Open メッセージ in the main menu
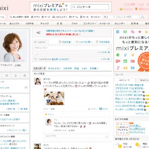 (x=104, y=23)
